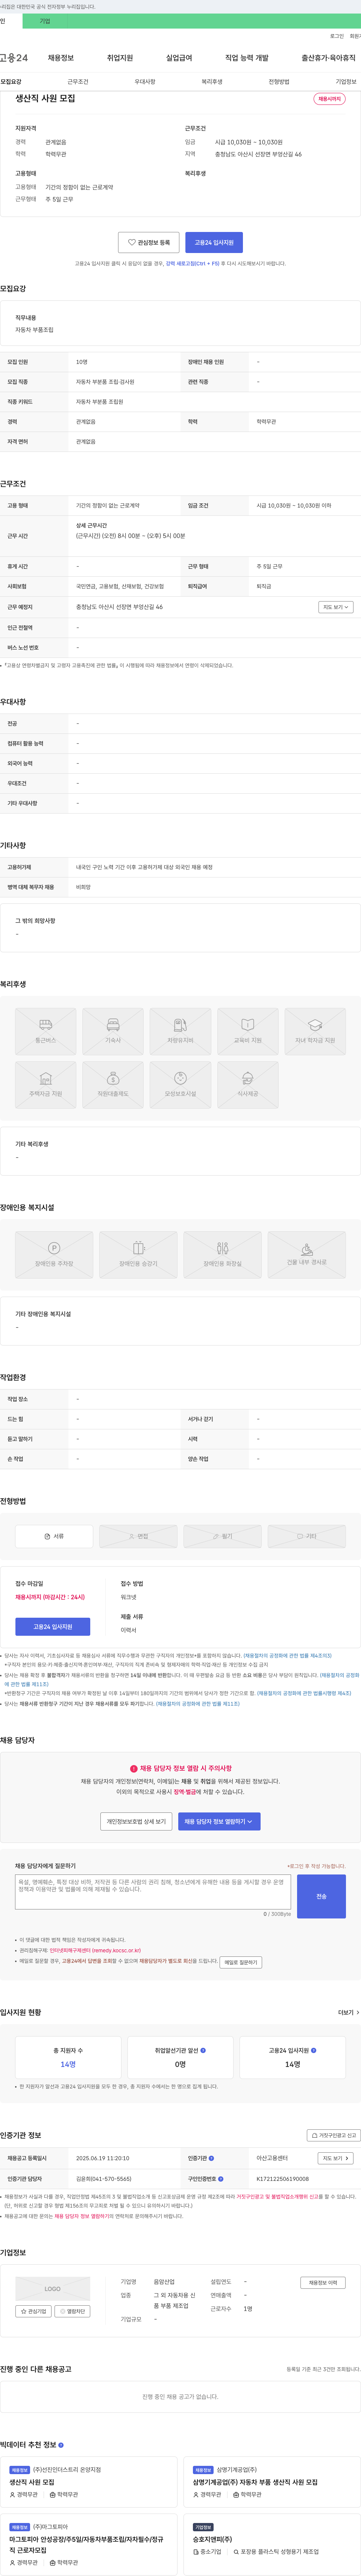The width and height of the screenshot is (361, 2576).
Task: Click the 전송 send button
Action: (321, 1896)
